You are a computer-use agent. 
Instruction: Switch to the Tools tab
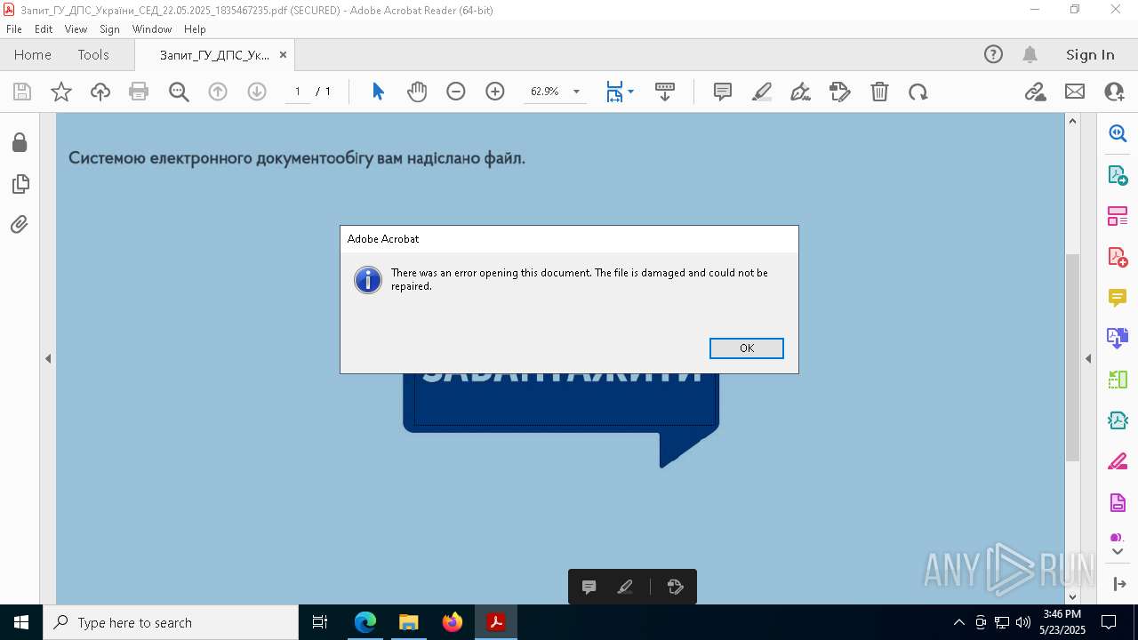(x=93, y=54)
